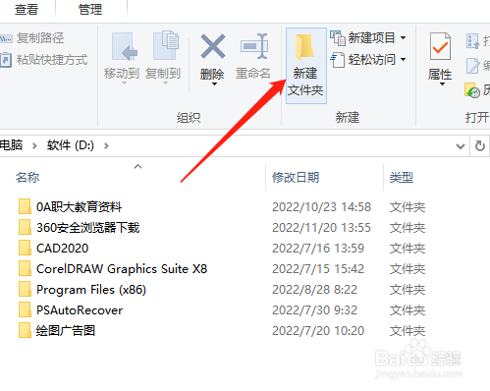The image size is (490, 391).
Task: Click the 软件 (D:) breadcrumb segment
Action: [71, 145]
